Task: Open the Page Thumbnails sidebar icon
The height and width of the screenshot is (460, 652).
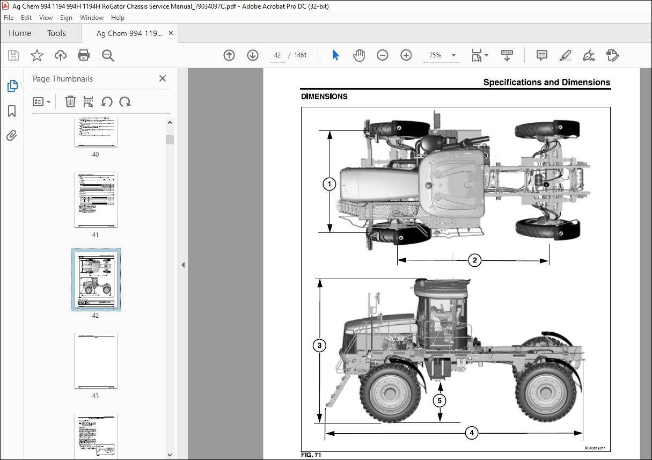Action: pos(12,85)
